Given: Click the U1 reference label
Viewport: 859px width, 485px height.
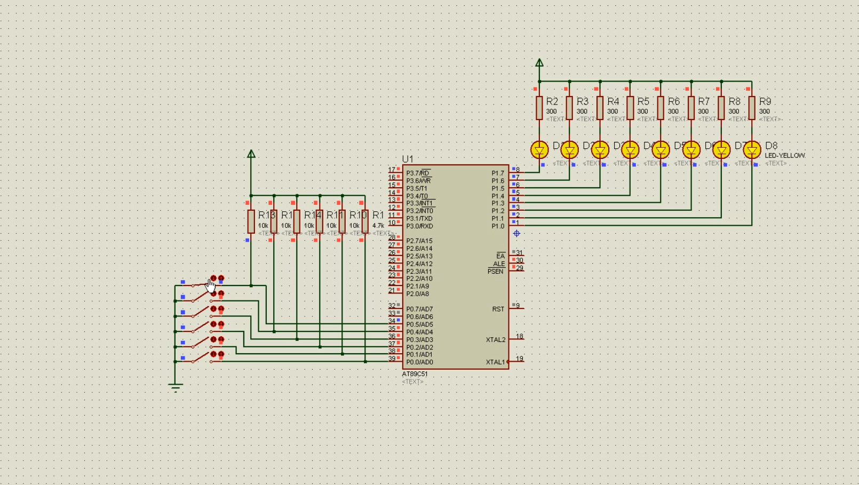Looking at the screenshot, I should point(408,159).
